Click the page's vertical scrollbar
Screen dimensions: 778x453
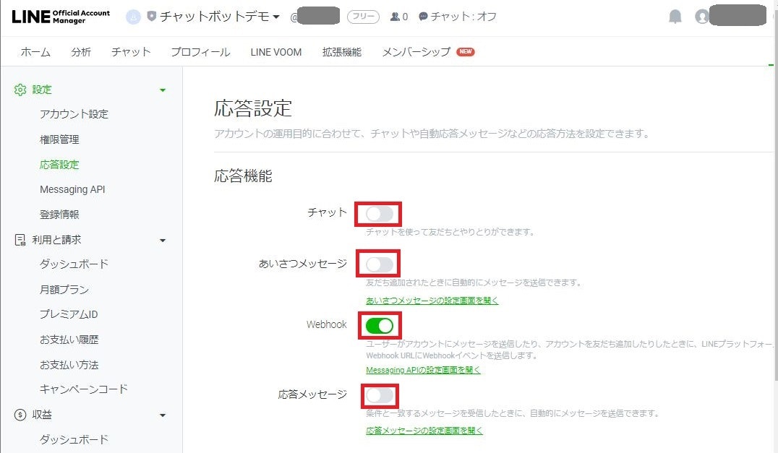(x=775, y=223)
